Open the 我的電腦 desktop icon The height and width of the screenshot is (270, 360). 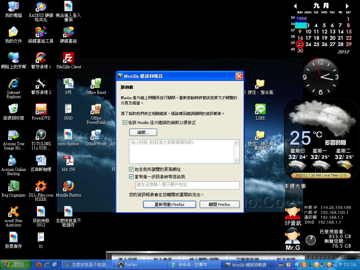tap(14, 9)
